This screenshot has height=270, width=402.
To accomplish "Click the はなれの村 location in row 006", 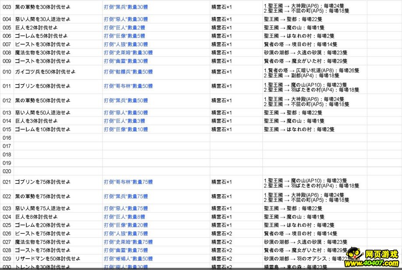I will coord(299,36).
